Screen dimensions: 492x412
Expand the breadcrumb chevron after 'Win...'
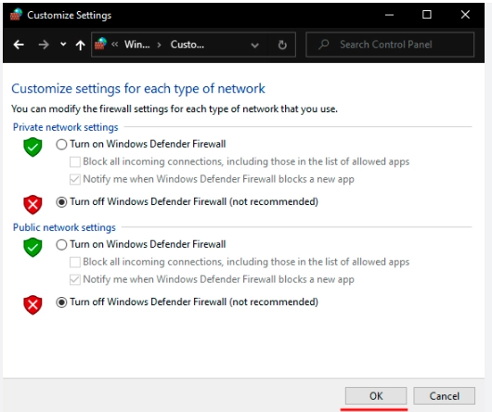click(x=160, y=45)
